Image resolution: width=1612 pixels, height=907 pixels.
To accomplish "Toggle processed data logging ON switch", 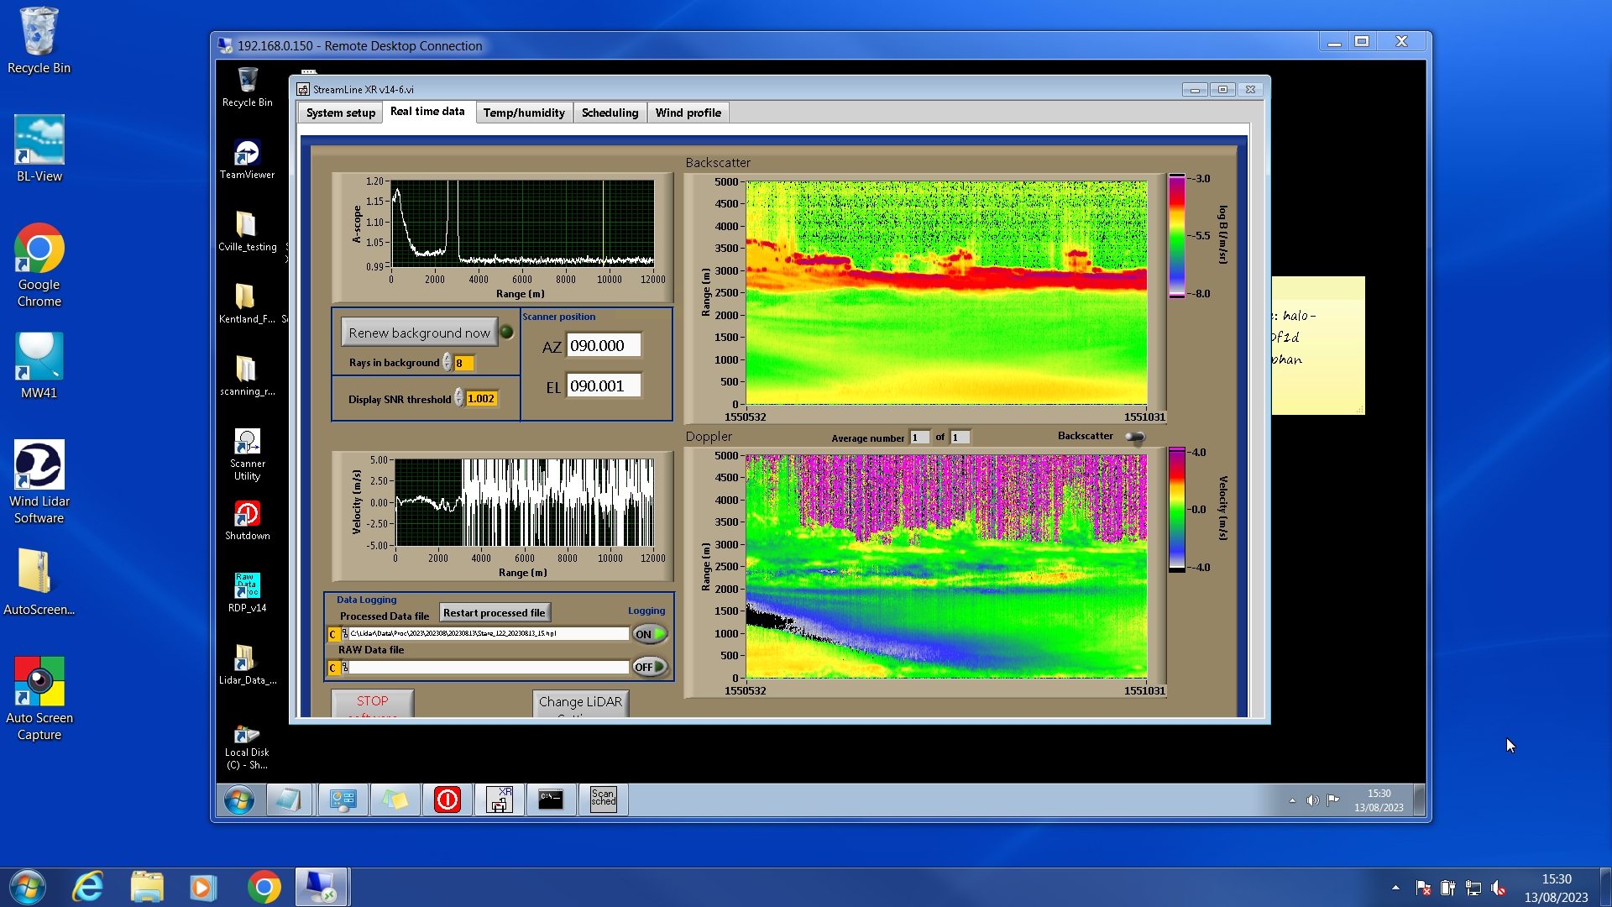I will (x=650, y=634).
